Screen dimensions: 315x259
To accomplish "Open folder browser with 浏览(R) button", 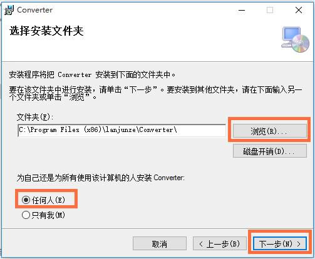I will [x=269, y=131].
